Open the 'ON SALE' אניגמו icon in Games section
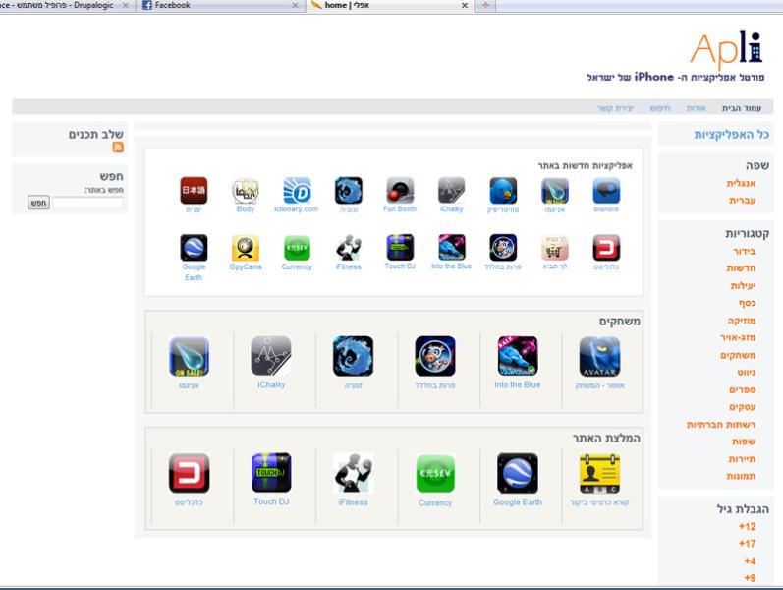Image resolution: width=783 pixels, height=590 pixels. [x=189, y=357]
